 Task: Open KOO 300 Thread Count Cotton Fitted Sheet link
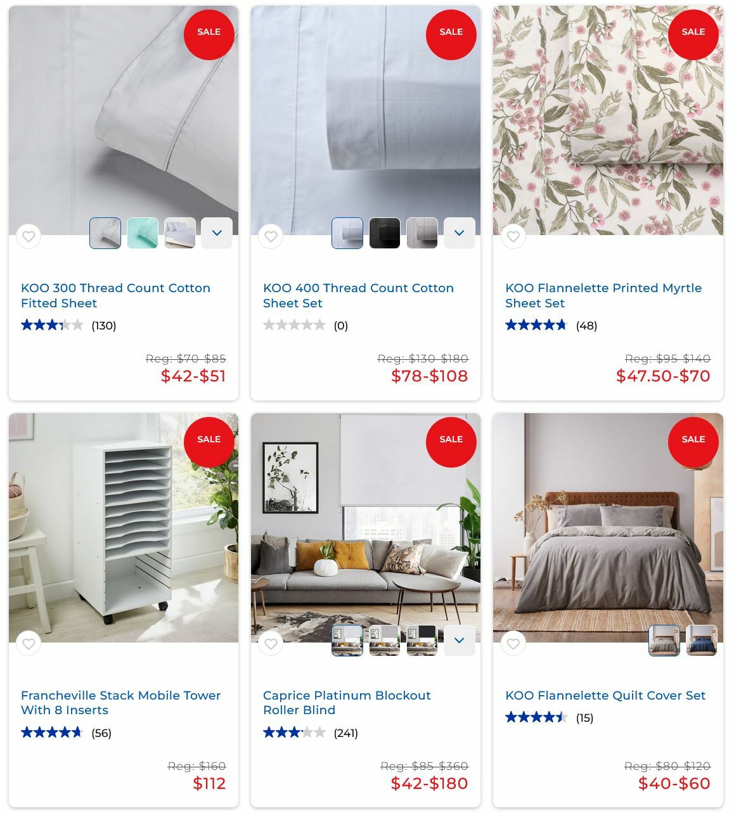click(x=115, y=295)
